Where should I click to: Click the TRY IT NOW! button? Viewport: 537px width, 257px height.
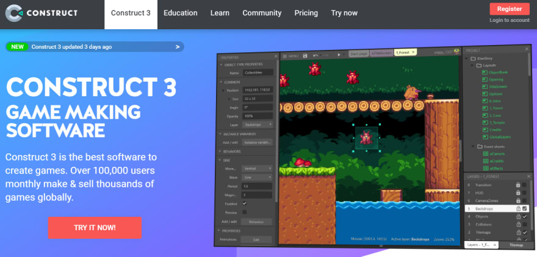click(x=95, y=228)
